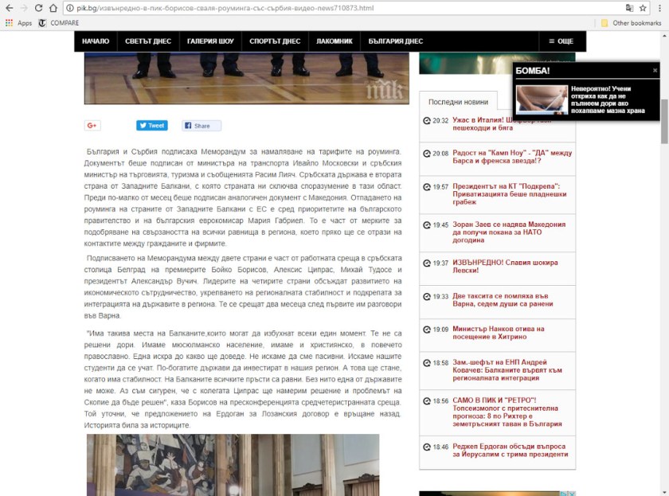Viewport: 669px width, 496px height.
Task: Close the БОМБА! popup ad
Action: 655,71
